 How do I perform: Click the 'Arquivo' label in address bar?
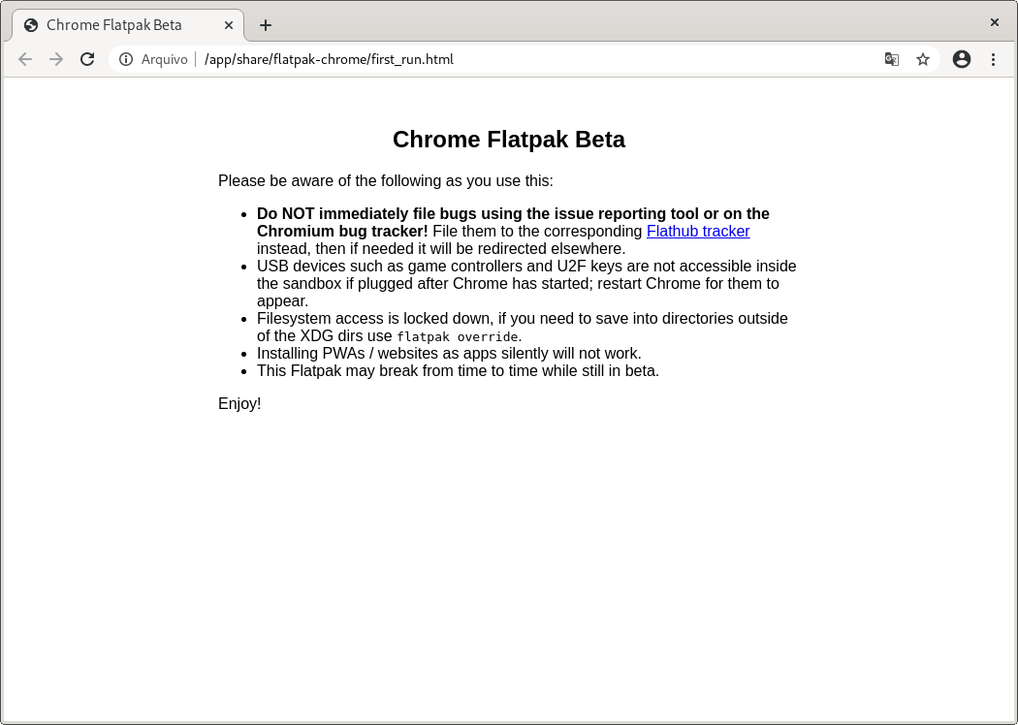click(164, 59)
